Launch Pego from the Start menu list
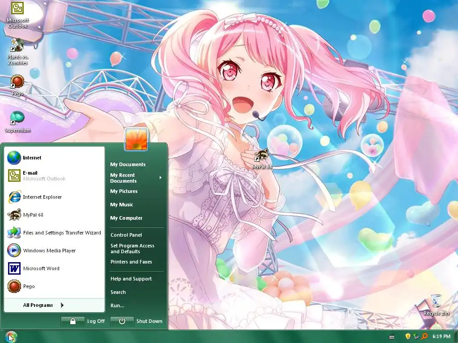The image size is (458, 343). click(54, 286)
